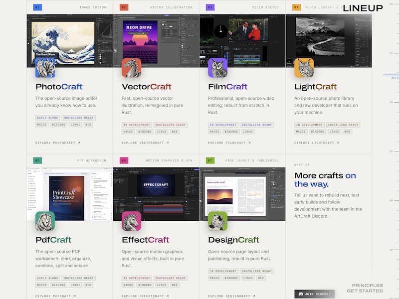
Task: Click the Discord logo in Join Discord button
Action: (x=301, y=294)
